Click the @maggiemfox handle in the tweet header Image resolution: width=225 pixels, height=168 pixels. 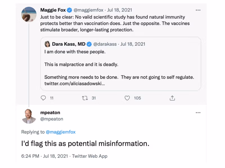(x=88, y=10)
